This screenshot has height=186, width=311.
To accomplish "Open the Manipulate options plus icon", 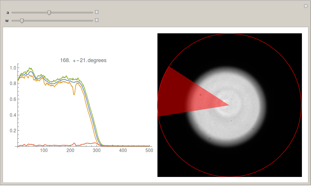I will pyautogui.click(x=306, y=6).
